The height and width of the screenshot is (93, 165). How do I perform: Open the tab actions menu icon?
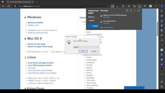coord(3,2)
